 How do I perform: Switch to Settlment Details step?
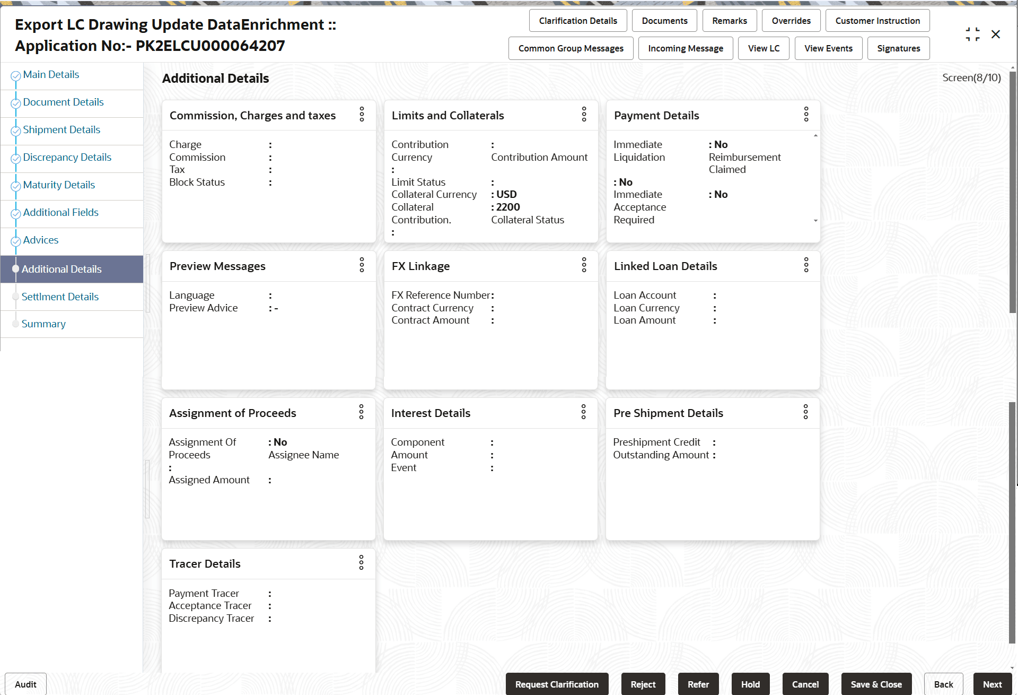60,297
